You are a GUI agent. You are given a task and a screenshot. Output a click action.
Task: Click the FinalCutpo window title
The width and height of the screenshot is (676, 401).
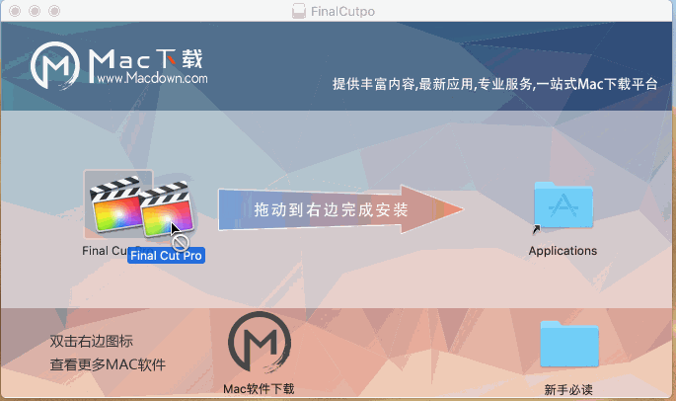[342, 11]
